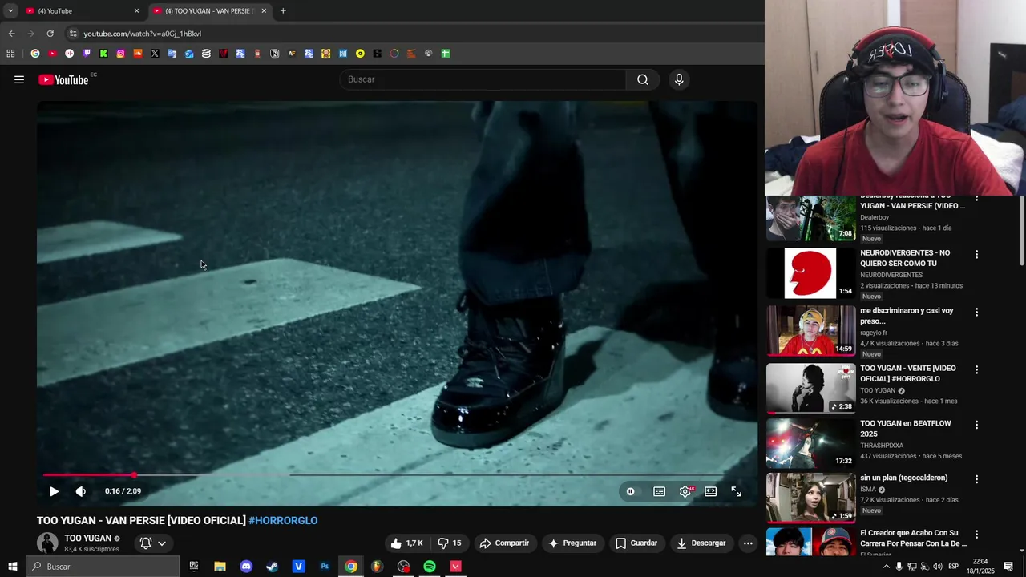This screenshot has width=1026, height=577.
Task: Open more actions menu beside Descargar
Action: 748,543
